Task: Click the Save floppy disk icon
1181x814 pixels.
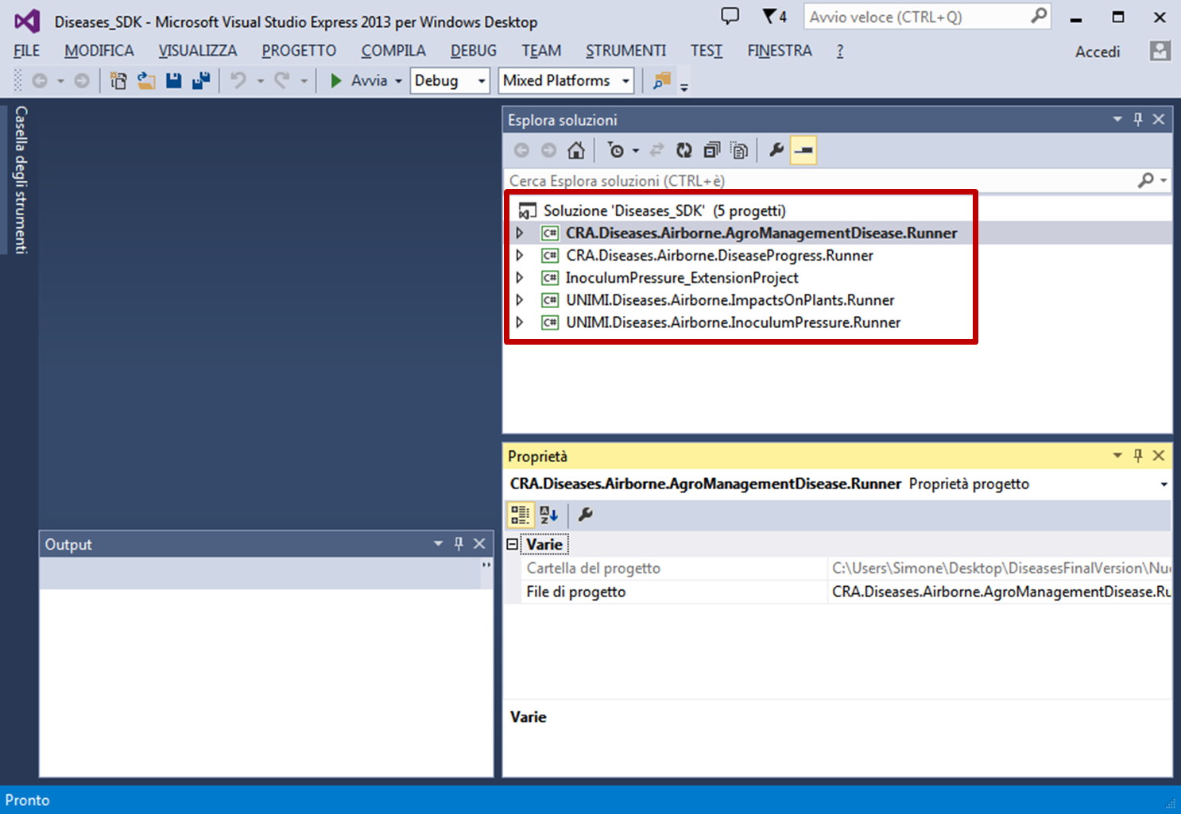Action: [x=173, y=81]
